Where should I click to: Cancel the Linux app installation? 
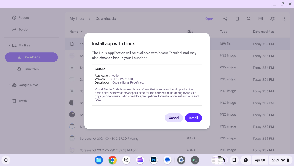point(174,118)
